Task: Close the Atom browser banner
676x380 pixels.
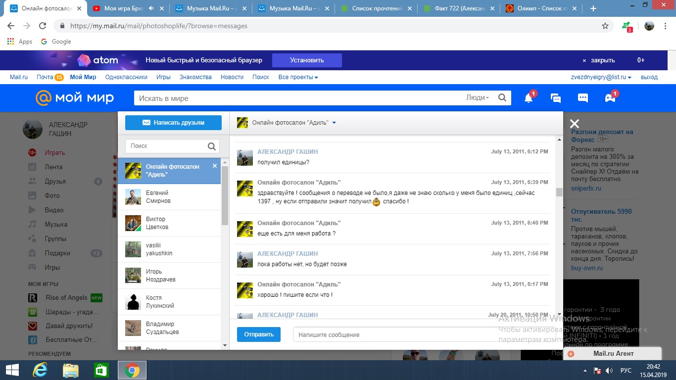Action: [599, 60]
